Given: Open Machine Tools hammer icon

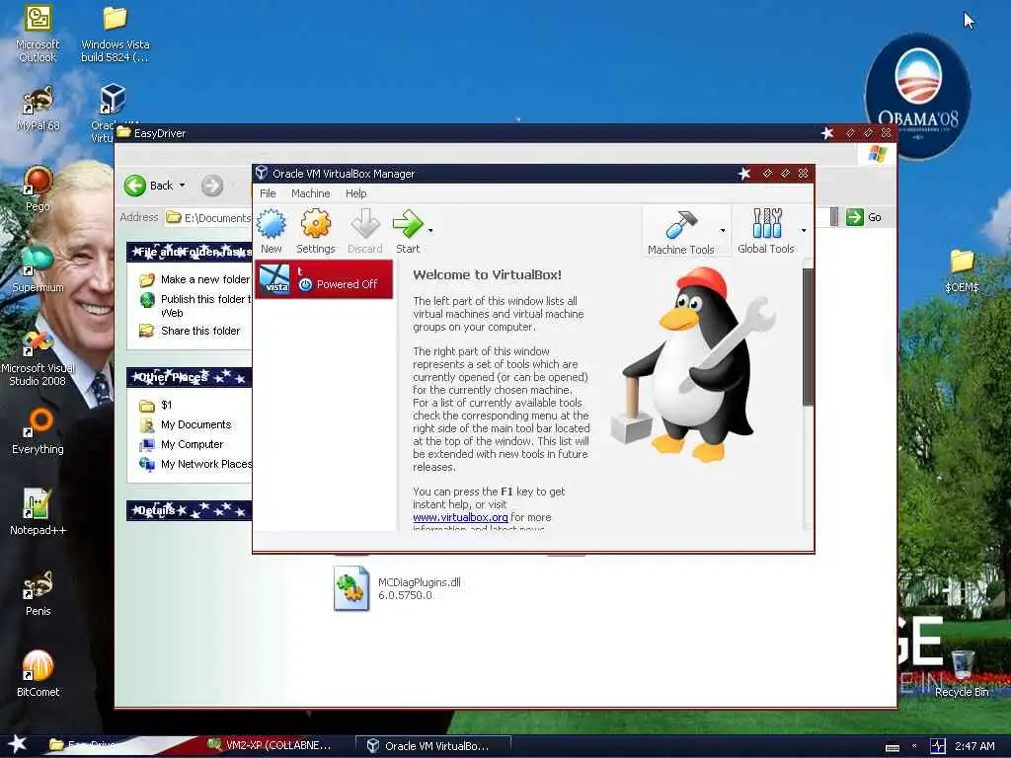Looking at the screenshot, I should [681, 226].
